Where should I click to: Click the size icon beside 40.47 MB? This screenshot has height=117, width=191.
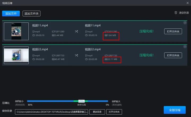53,59
